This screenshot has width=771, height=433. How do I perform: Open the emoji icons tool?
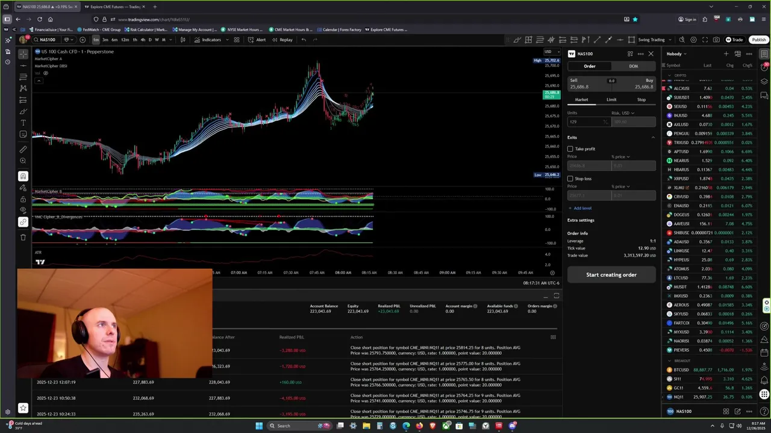pos(23,134)
